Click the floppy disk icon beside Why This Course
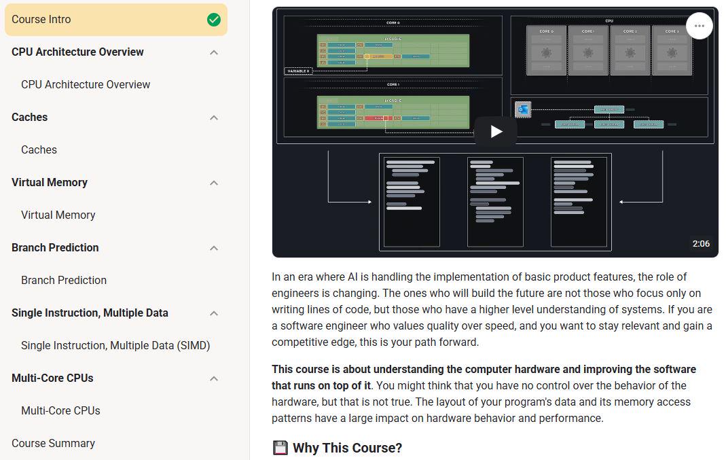Viewport: 726px width, 460px height. [x=280, y=448]
